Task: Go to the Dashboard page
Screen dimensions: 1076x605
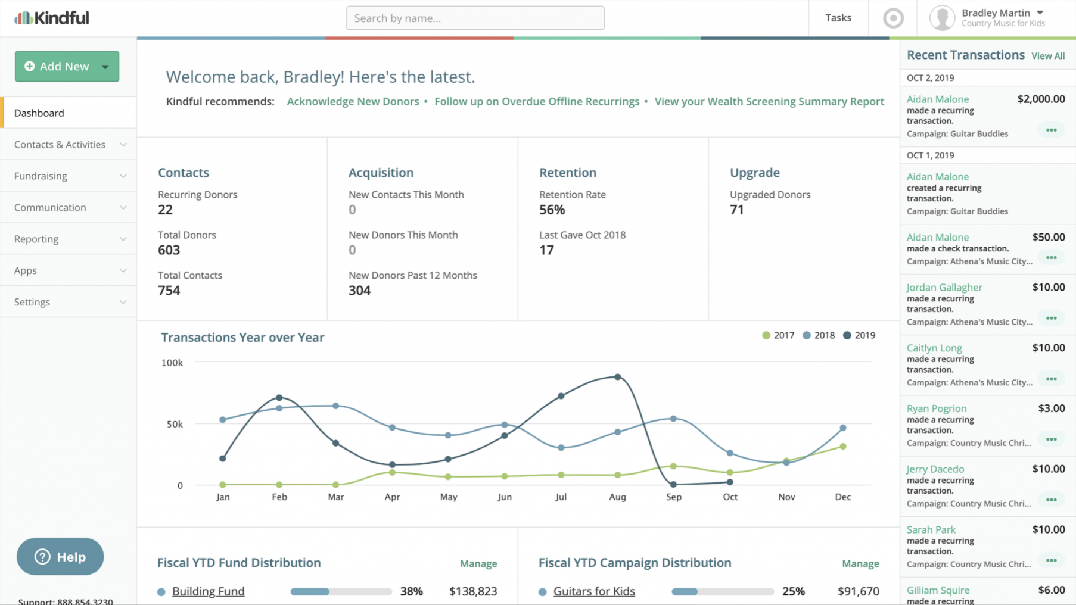Action: (69, 113)
